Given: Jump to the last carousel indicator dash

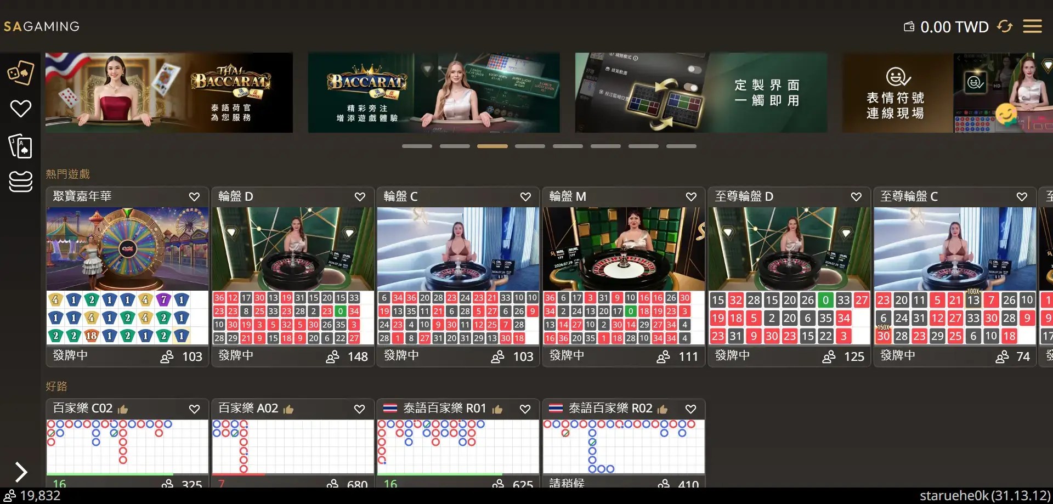Looking at the screenshot, I should pos(681,146).
